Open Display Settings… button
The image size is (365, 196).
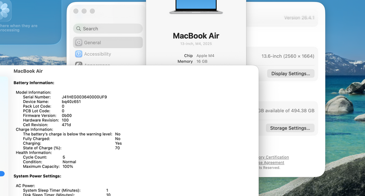(x=290, y=73)
